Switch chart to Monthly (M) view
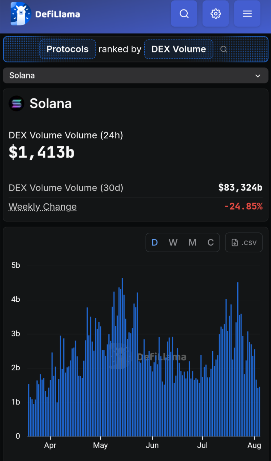This screenshot has width=271, height=461. click(x=192, y=243)
